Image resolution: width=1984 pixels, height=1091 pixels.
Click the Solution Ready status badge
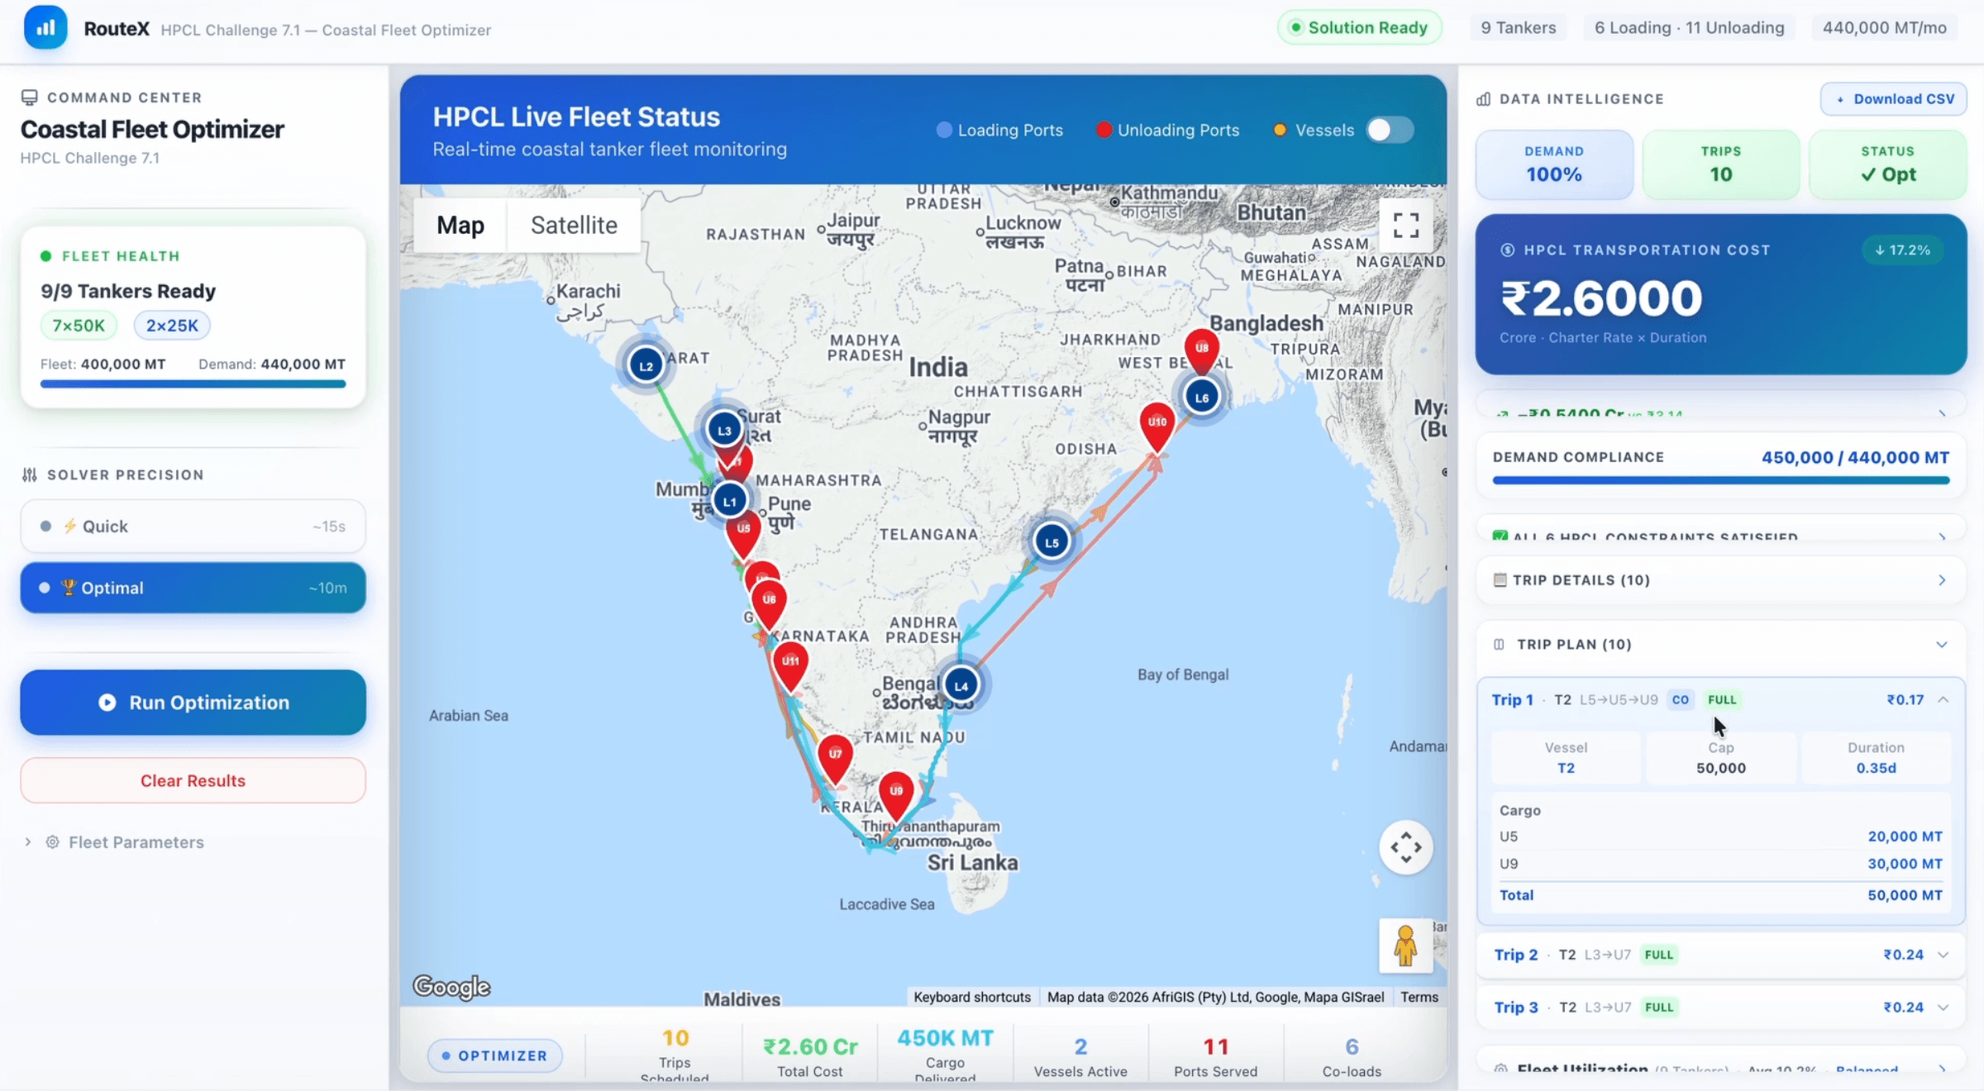(x=1359, y=27)
